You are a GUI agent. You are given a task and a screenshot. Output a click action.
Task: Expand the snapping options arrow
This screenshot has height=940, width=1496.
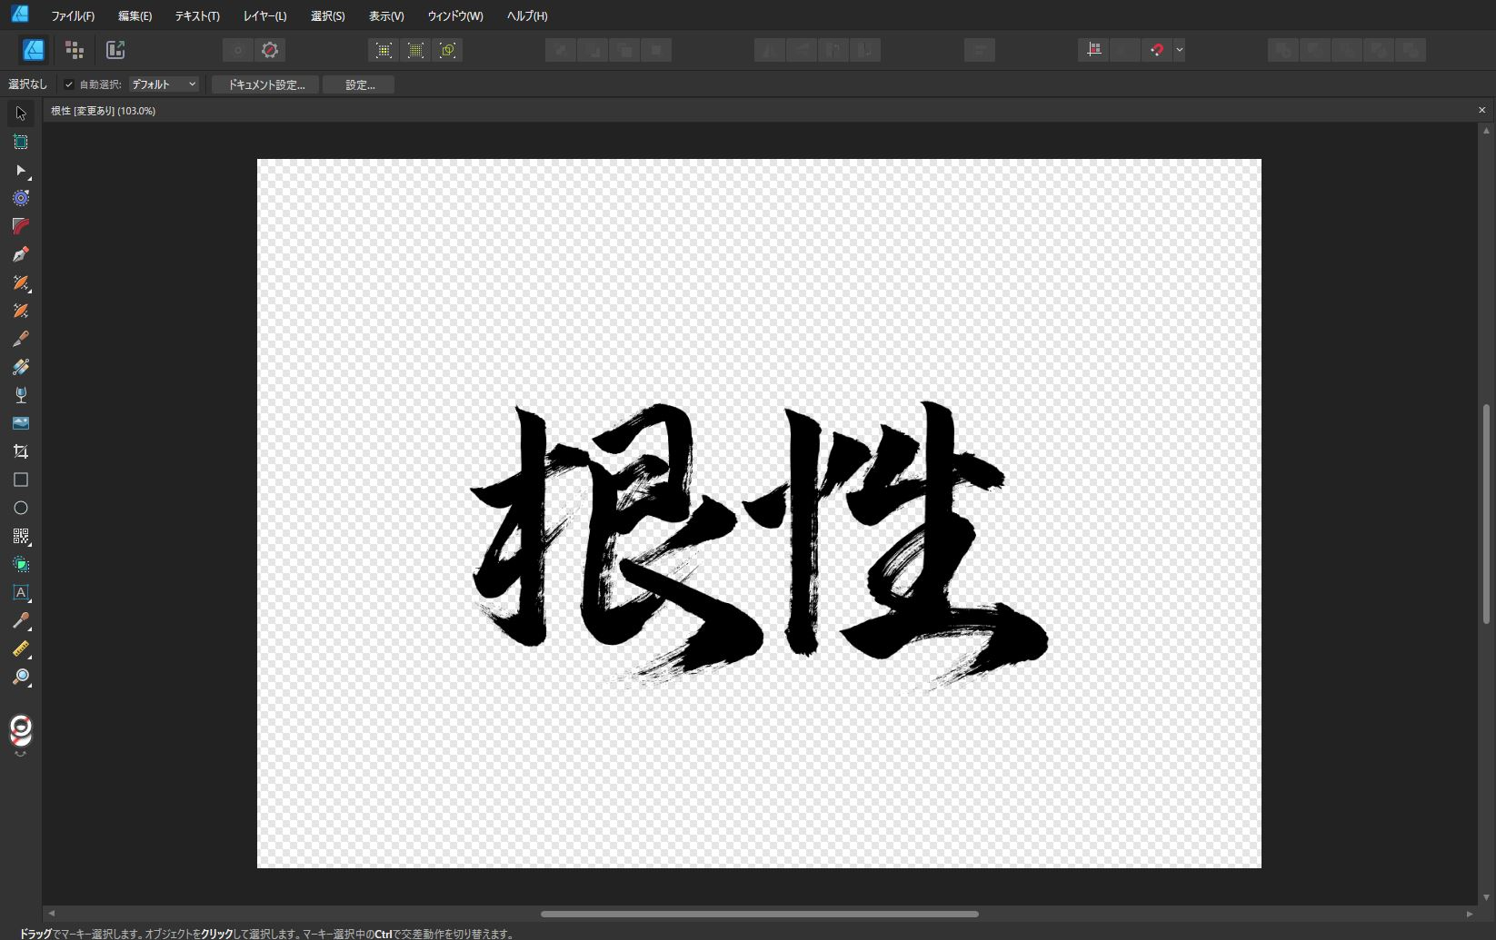pyautogui.click(x=1179, y=50)
